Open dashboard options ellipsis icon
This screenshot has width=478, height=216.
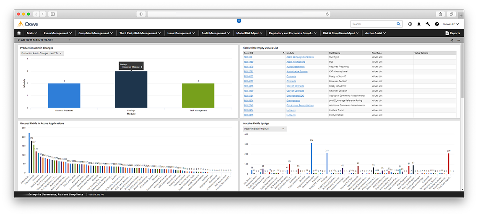(x=459, y=40)
